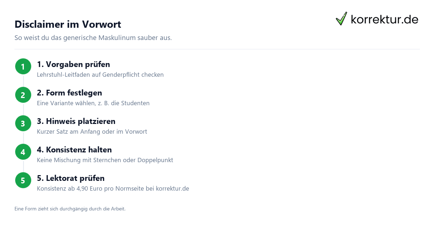Select the green step 3 circle
This screenshot has width=434, height=227.
click(x=23, y=124)
